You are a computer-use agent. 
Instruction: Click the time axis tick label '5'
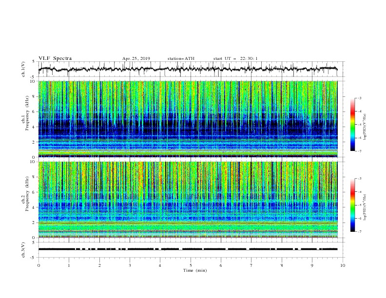[x=191, y=265]
